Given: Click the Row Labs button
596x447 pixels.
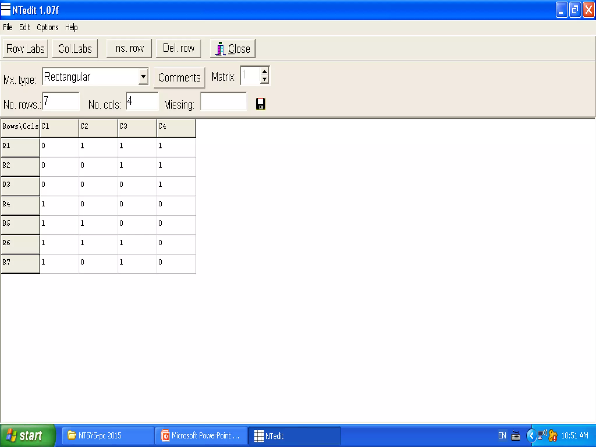Looking at the screenshot, I should click(25, 49).
